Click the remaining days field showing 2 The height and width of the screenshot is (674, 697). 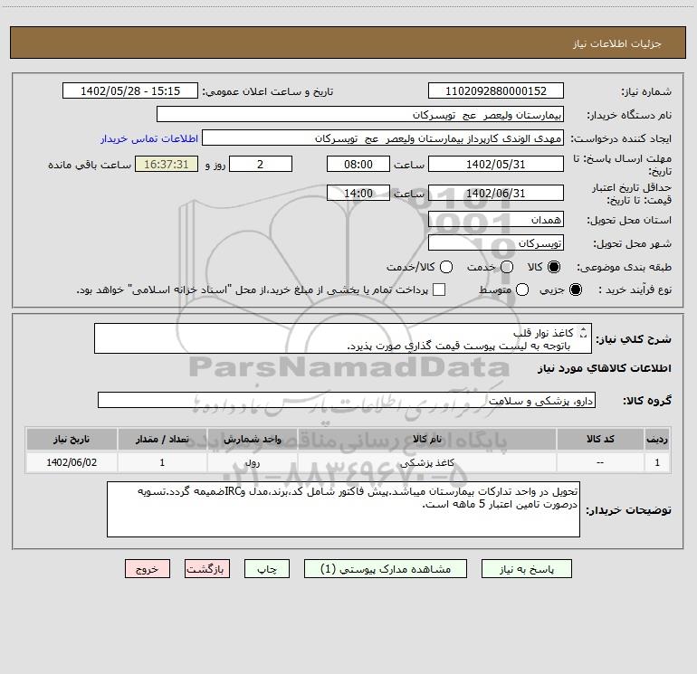(x=261, y=164)
